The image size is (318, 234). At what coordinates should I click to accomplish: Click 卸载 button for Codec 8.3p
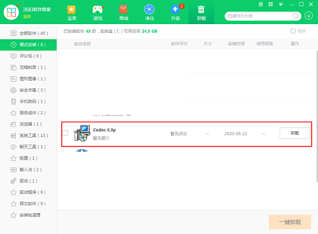[294, 133]
